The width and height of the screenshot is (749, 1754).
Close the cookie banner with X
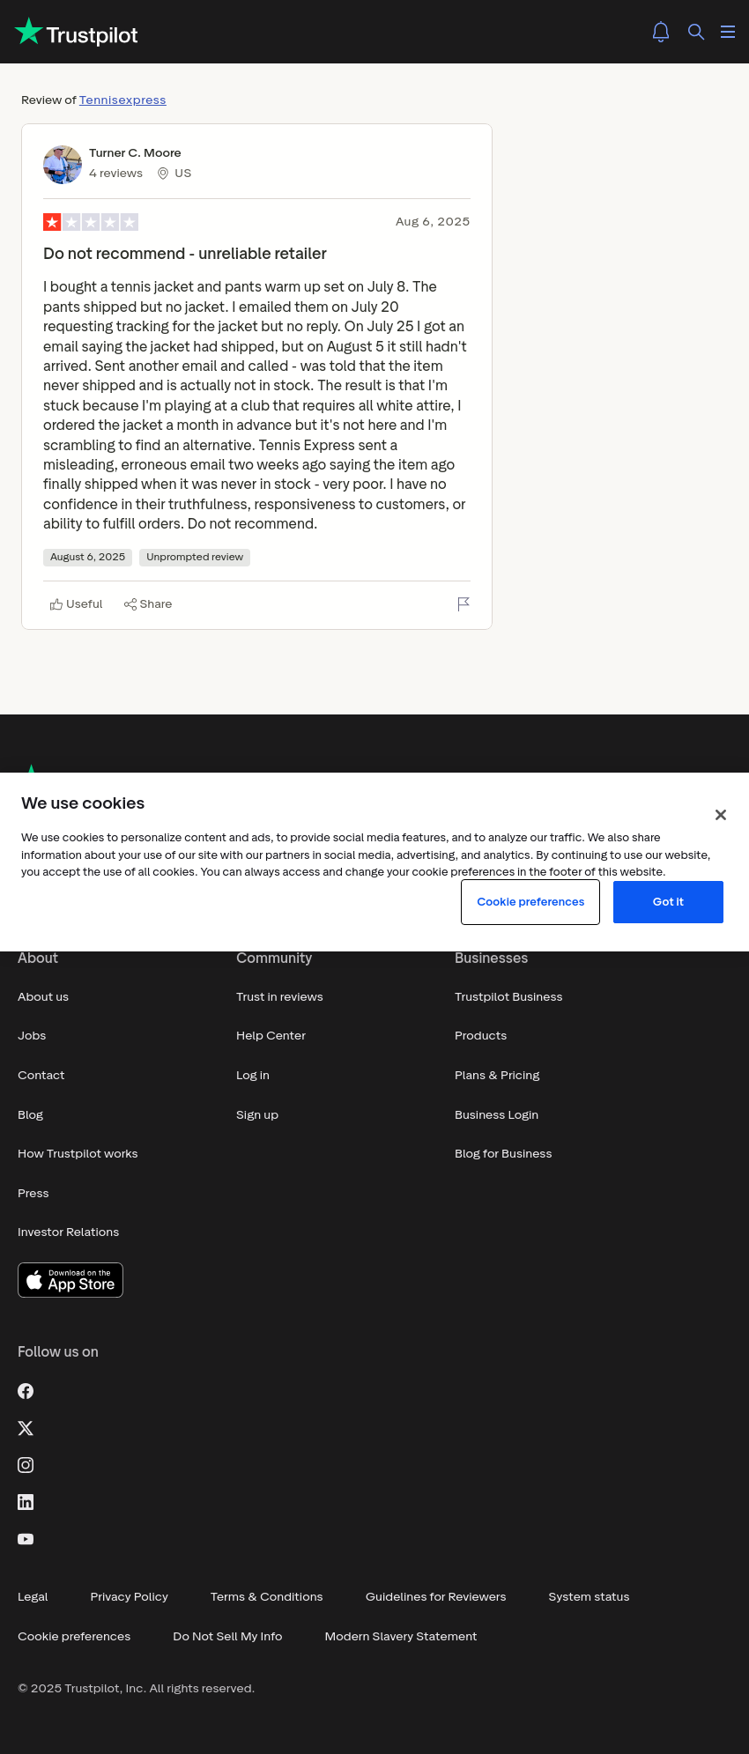tap(721, 815)
